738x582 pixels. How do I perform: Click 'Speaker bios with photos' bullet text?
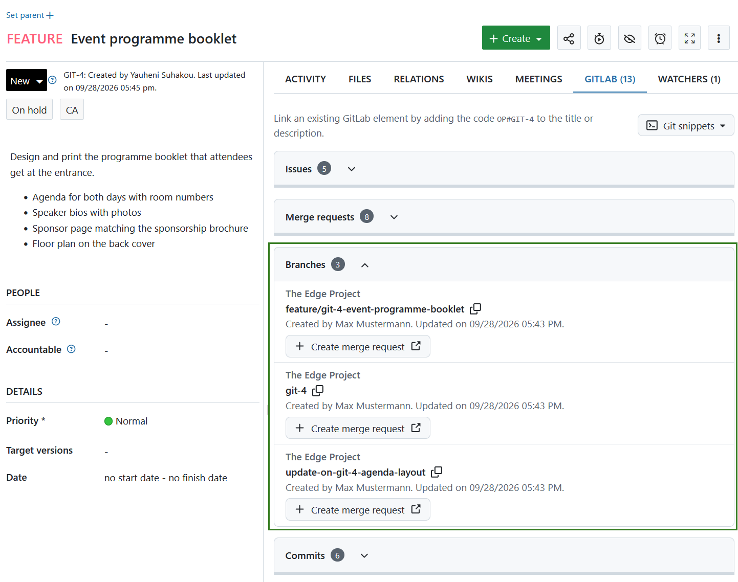[86, 212]
